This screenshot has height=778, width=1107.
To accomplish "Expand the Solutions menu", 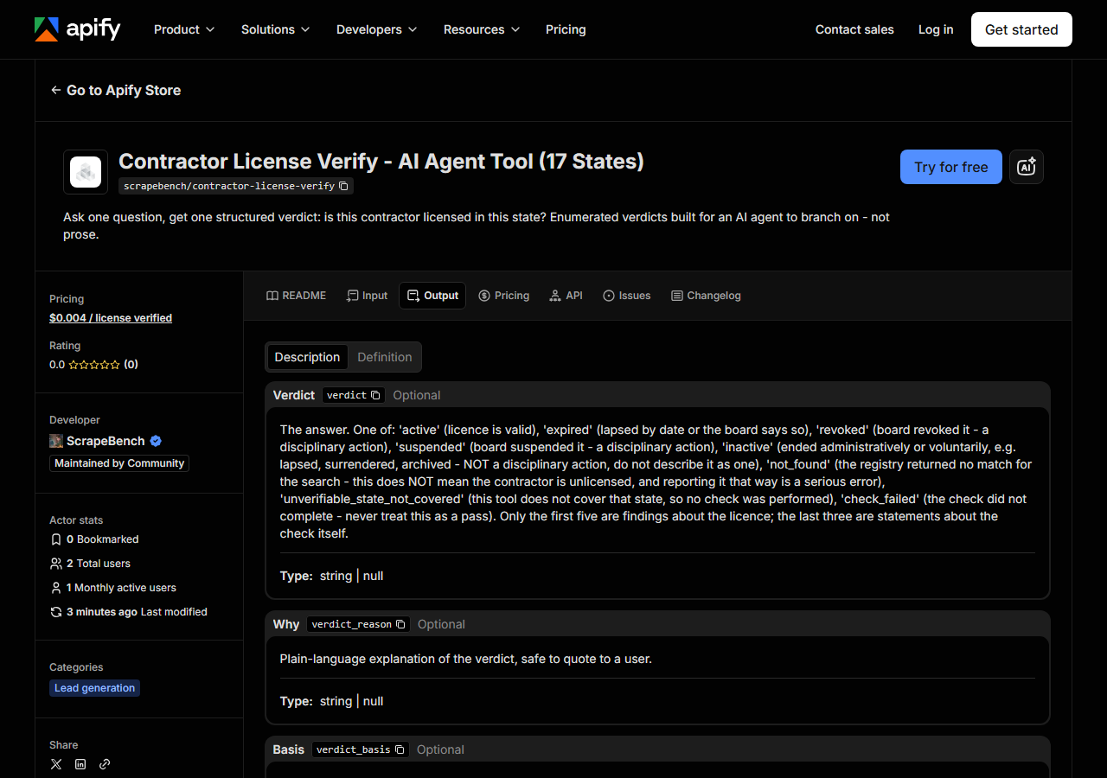I will pos(276,29).
